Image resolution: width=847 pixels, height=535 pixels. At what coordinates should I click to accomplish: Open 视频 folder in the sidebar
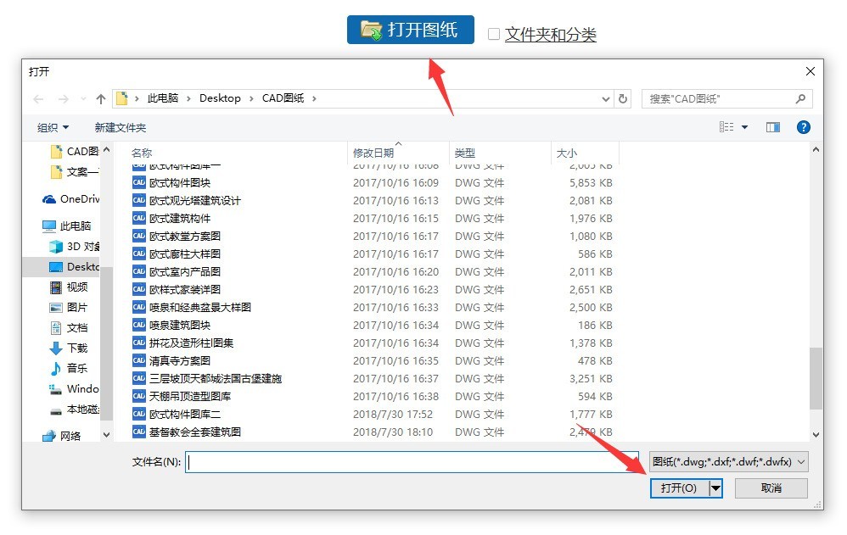click(69, 287)
